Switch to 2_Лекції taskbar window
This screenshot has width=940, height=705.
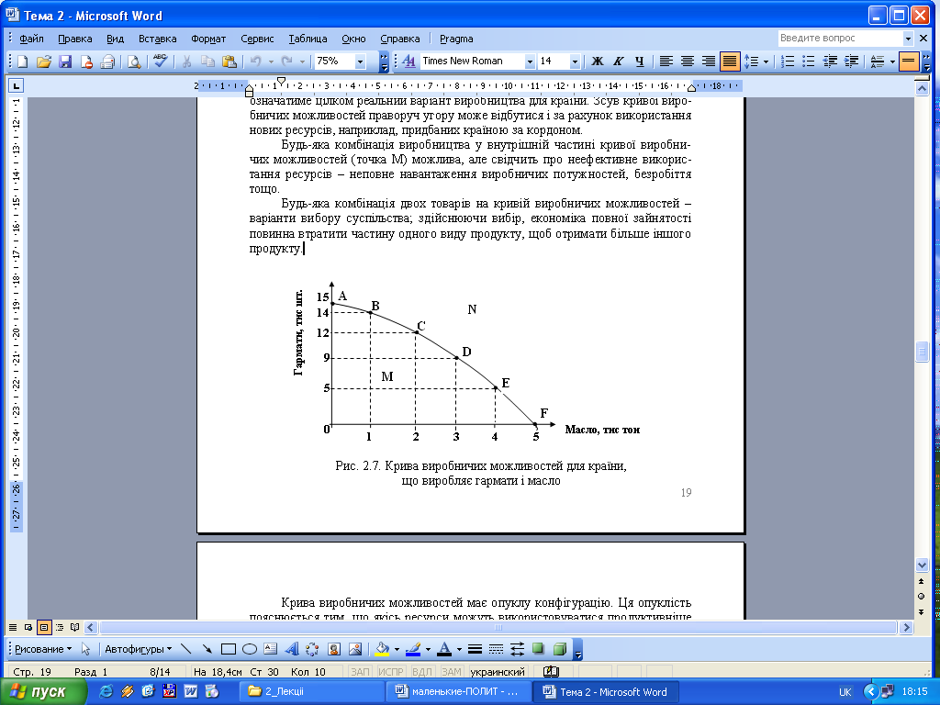point(312,692)
